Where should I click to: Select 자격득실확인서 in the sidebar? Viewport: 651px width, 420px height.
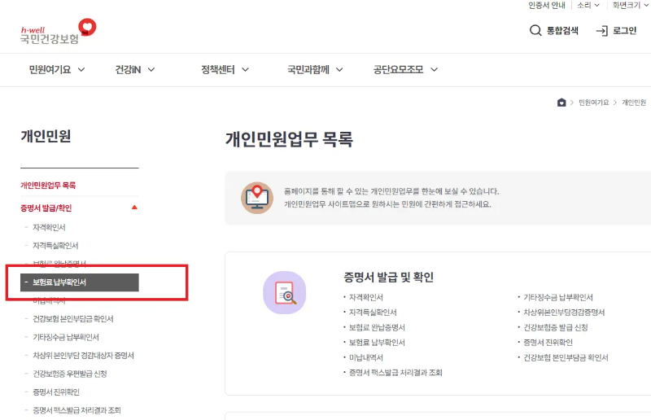[x=55, y=246]
